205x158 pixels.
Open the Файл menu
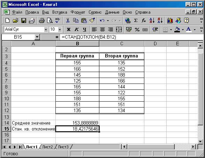click(x=17, y=12)
